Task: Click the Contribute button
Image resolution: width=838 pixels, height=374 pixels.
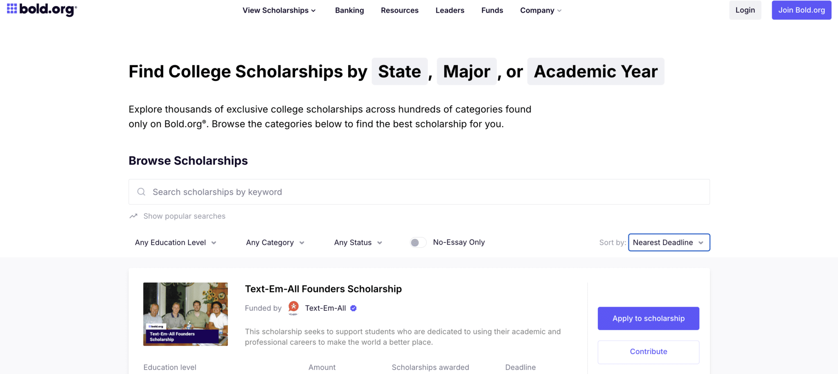Action: (648, 352)
